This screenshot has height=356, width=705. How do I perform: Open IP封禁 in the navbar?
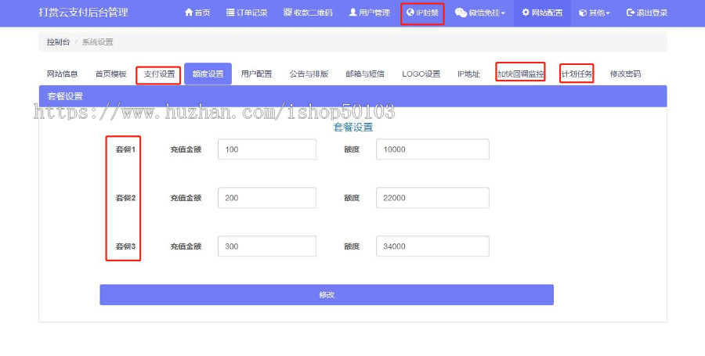(422, 13)
